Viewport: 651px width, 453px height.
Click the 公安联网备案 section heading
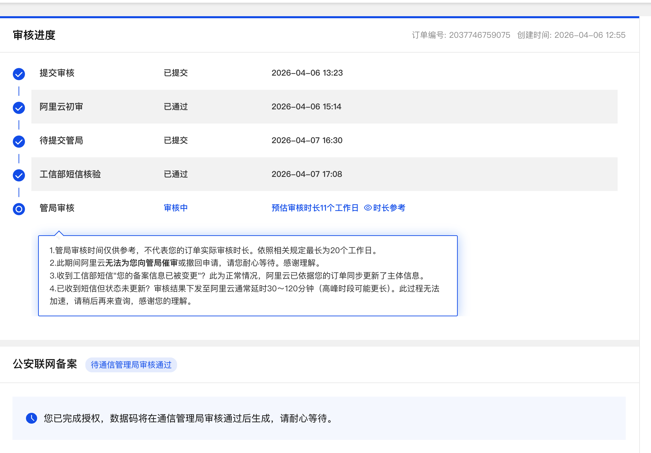click(45, 364)
